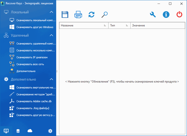The height and width of the screenshot is (136, 187).
Task: Collapse the Дополнительно section chevron
Action: tap(51, 79)
